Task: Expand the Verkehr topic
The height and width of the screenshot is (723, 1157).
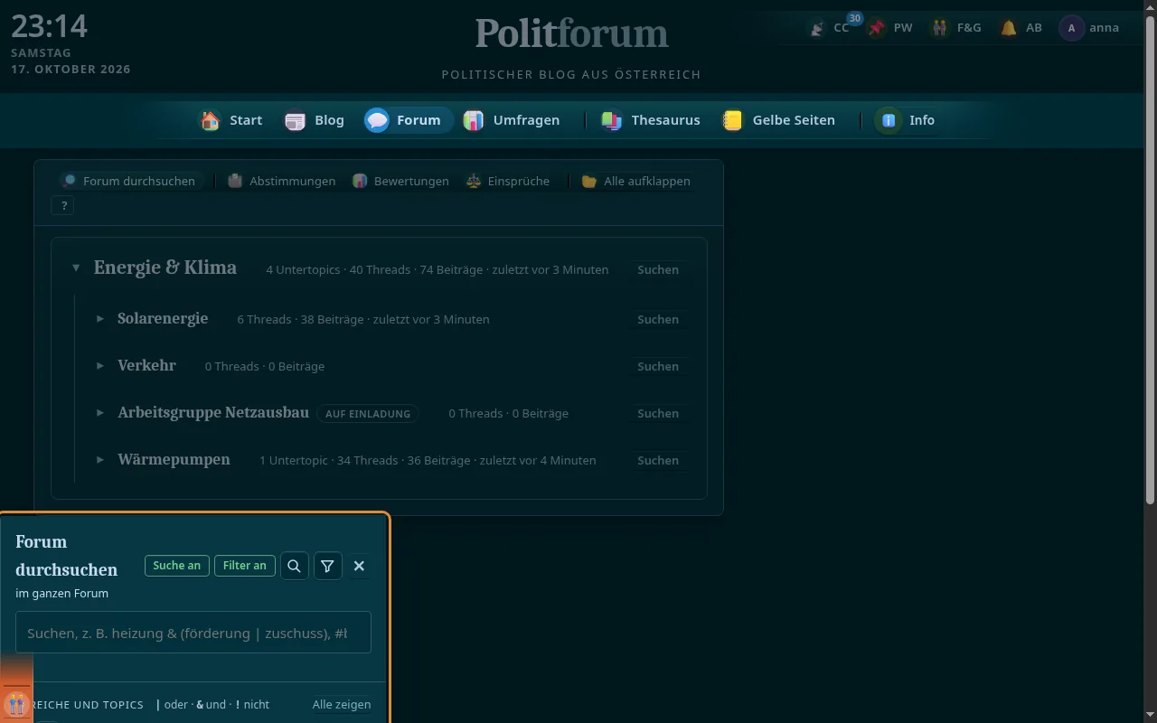Action: 100,366
